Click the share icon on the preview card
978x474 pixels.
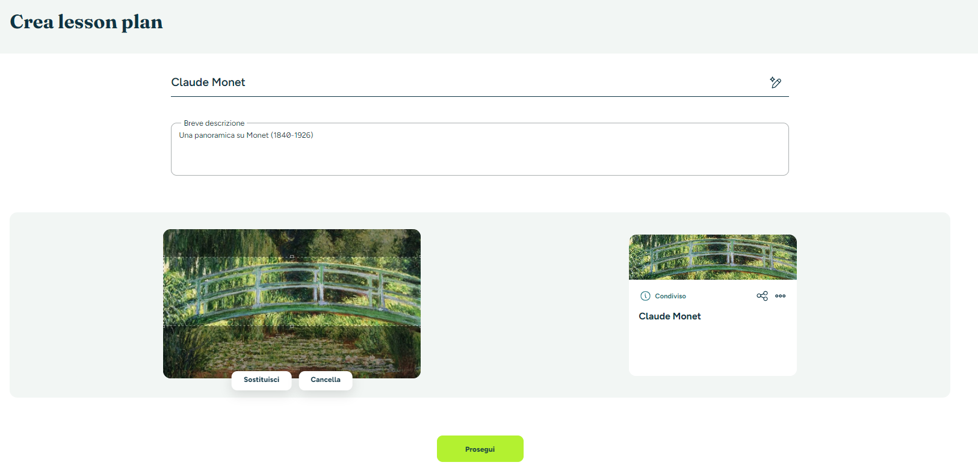(x=762, y=296)
